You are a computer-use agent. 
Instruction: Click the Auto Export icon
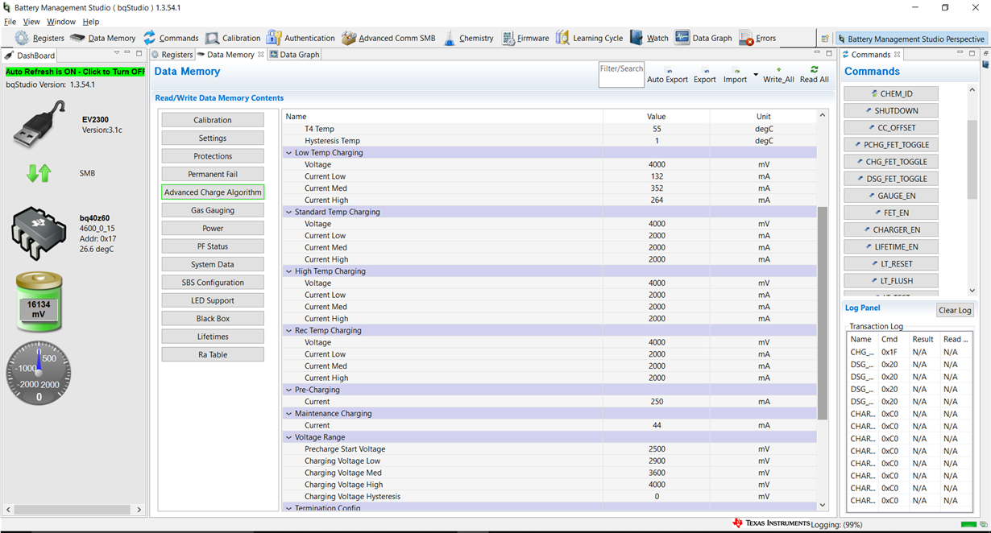667,70
